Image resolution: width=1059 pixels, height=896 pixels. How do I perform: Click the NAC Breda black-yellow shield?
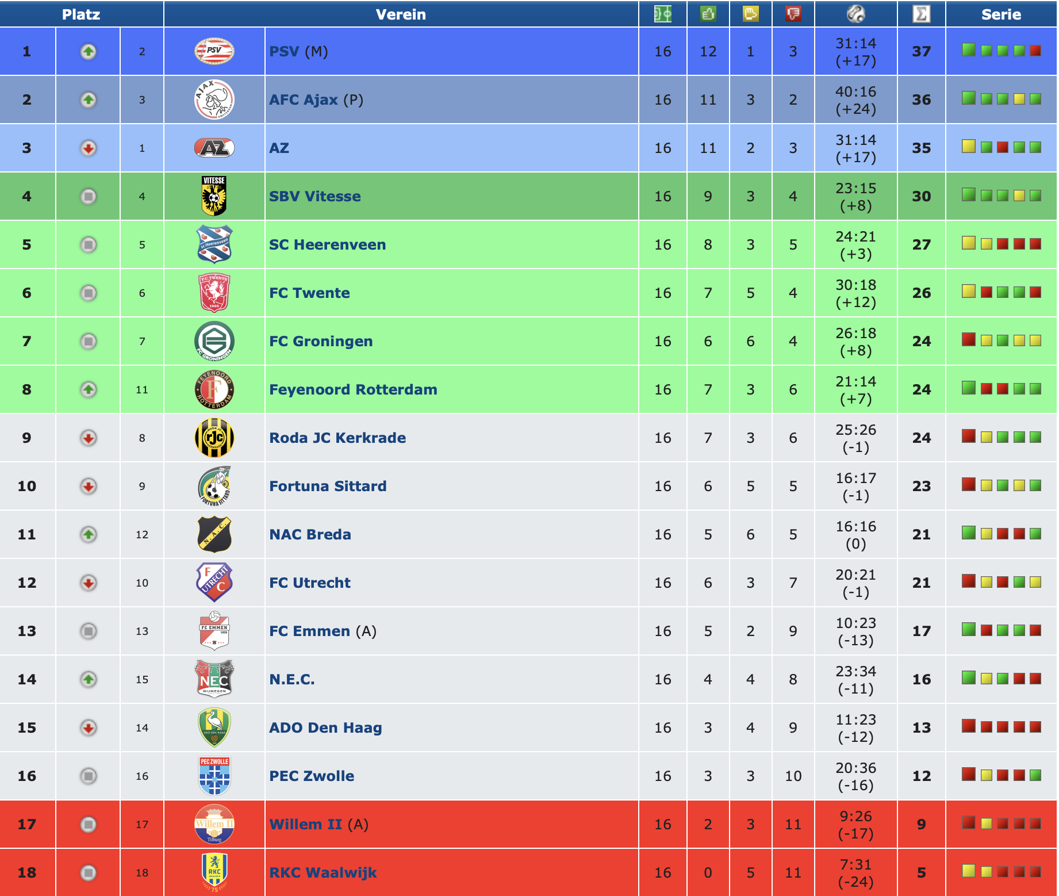pos(214,534)
